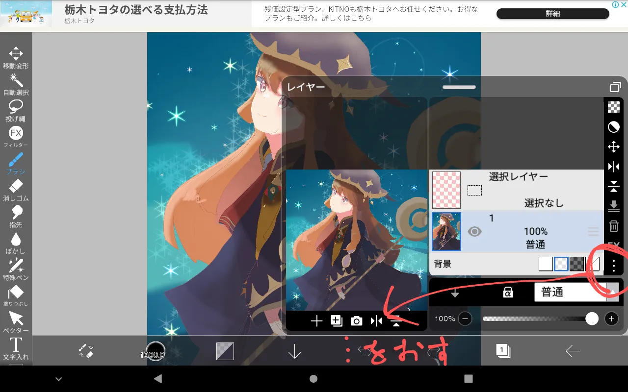The image size is (628, 392).
Task: Select the ぼかし blur tool
Action: (16, 243)
